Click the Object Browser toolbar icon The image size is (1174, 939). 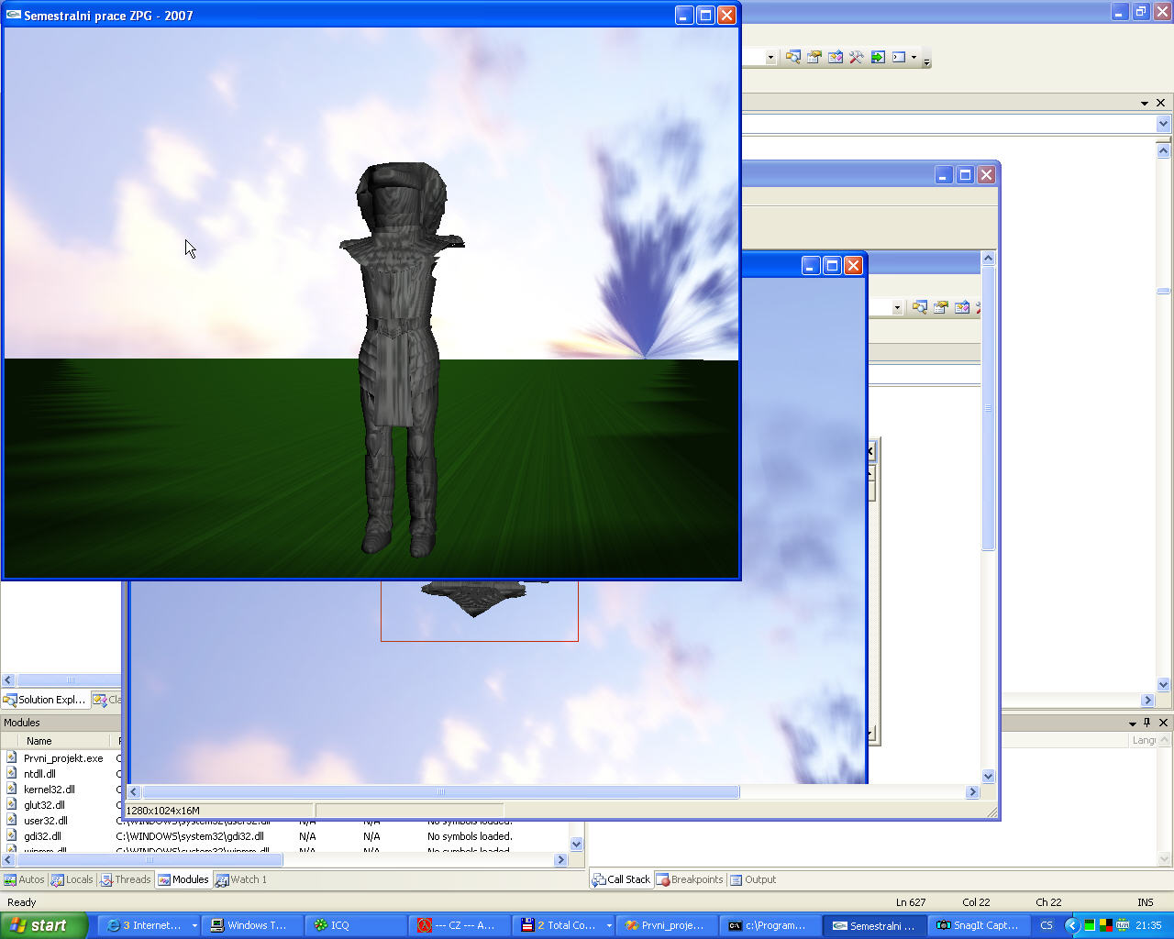[x=835, y=57]
